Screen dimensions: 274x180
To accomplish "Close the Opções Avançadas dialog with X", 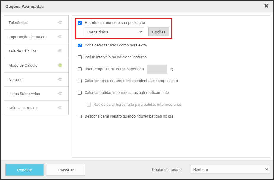I will [266, 6].
